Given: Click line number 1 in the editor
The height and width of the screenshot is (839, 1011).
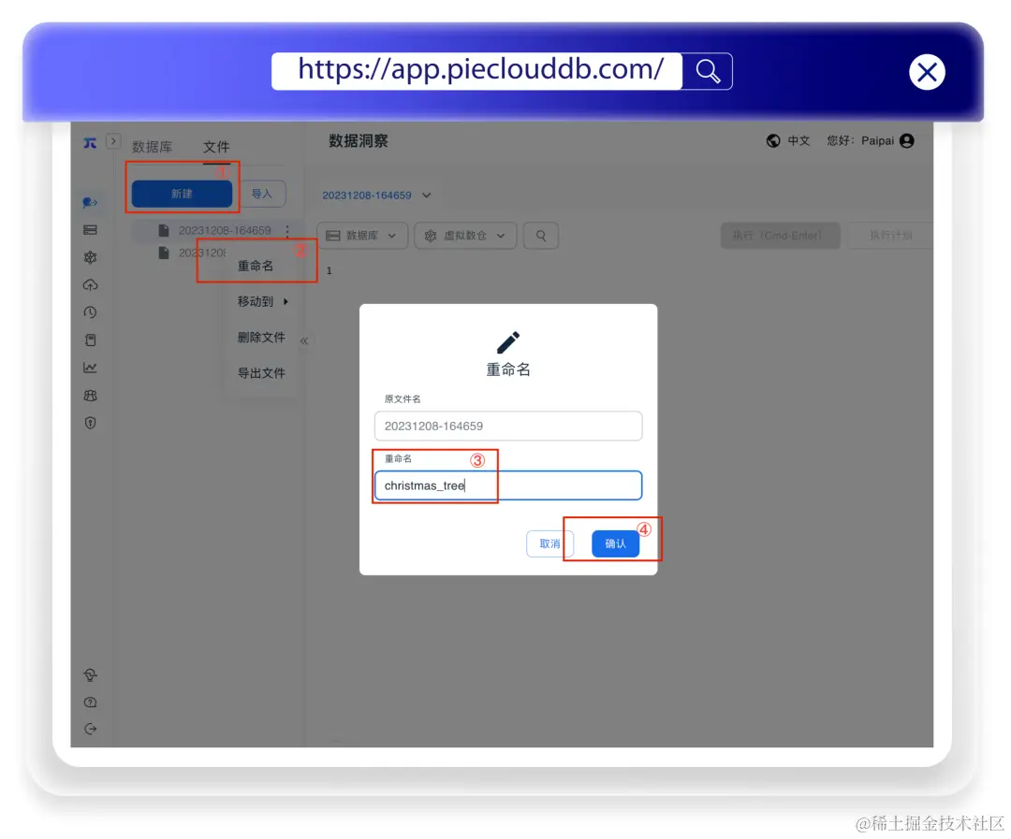Looking at the screenshot, I should pos(329,270).
